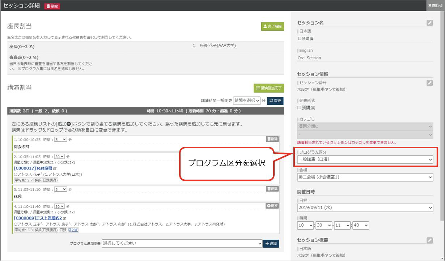445x261 pixels.
Task: Open the PDF attachment of テスト演題名2
Action: click(x=73, y=230)
